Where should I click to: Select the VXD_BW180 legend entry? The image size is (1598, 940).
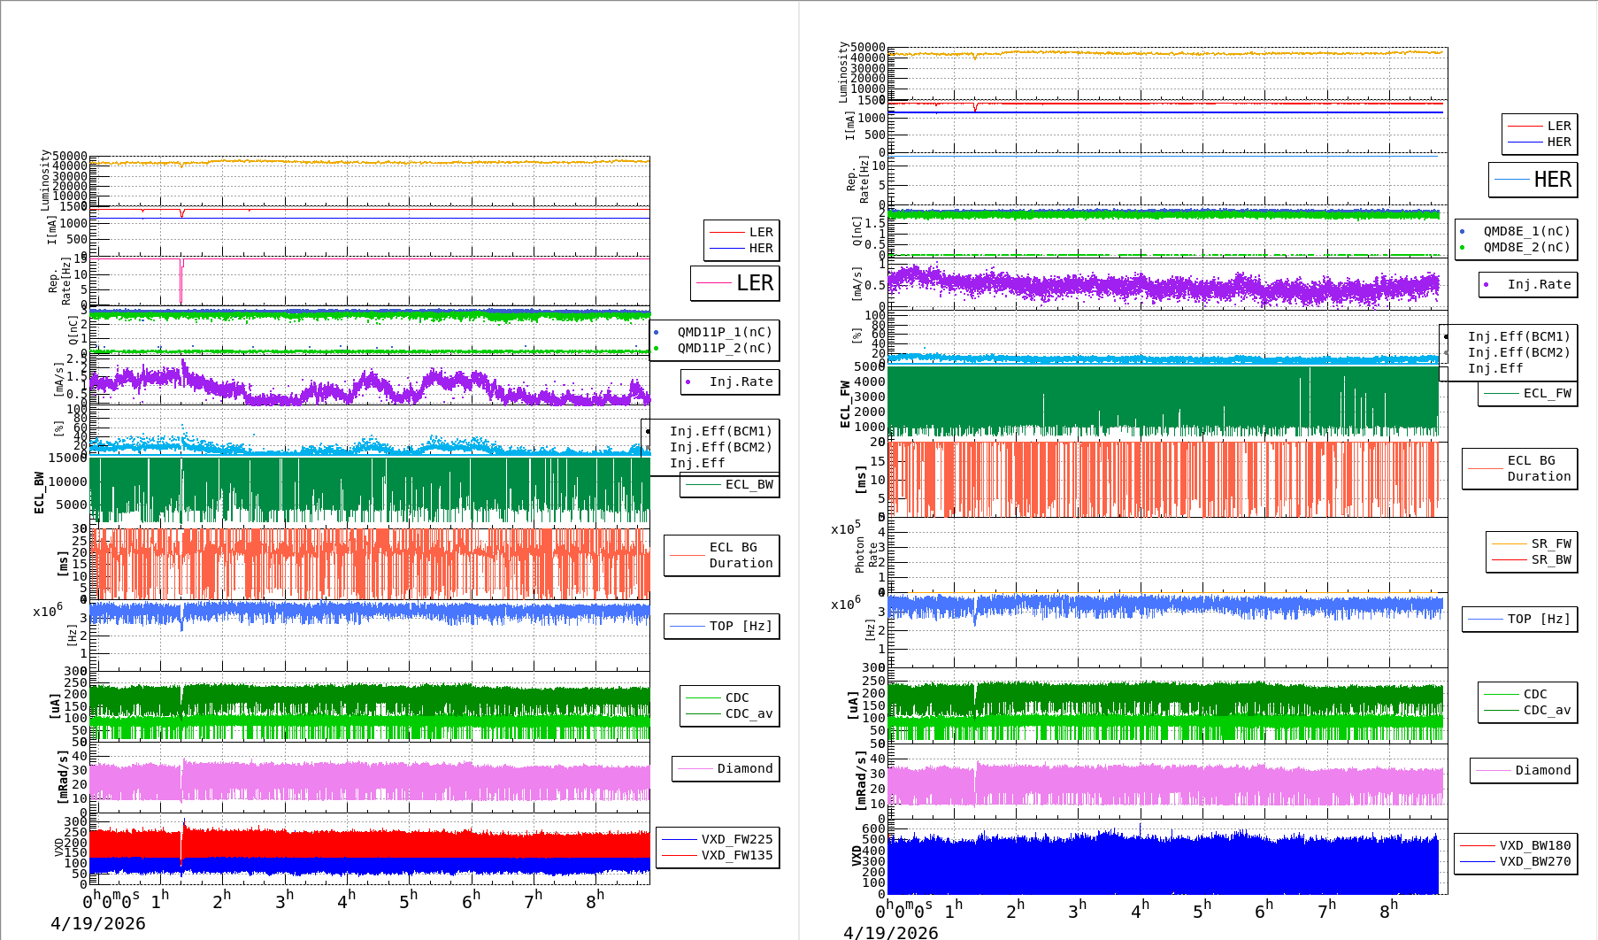(x=1534, y=845)
